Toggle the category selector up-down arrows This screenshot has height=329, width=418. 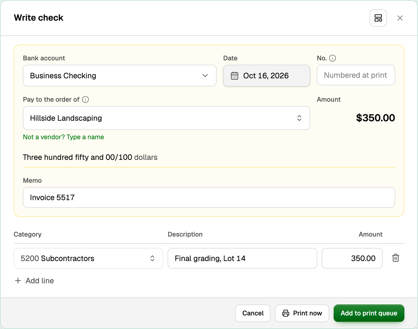coord(152,258)
